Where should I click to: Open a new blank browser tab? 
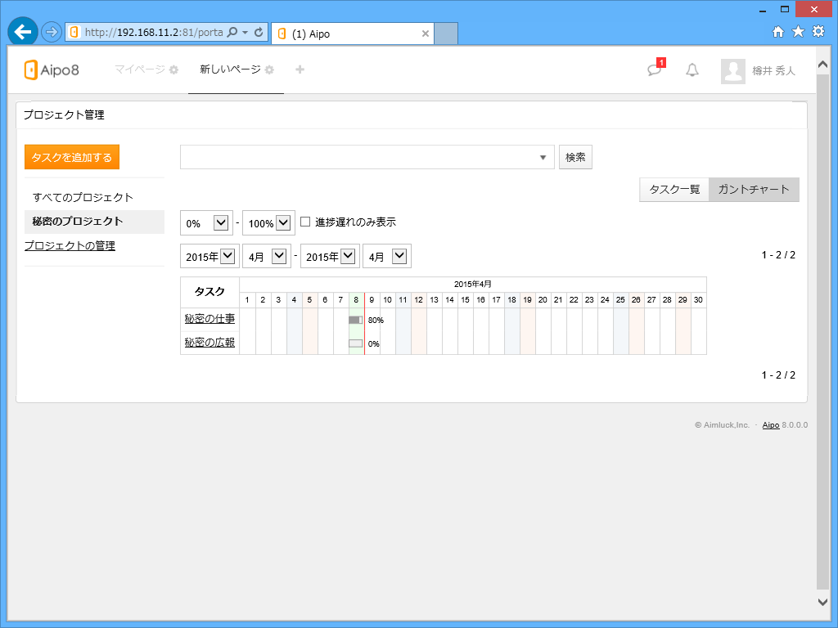446,33
